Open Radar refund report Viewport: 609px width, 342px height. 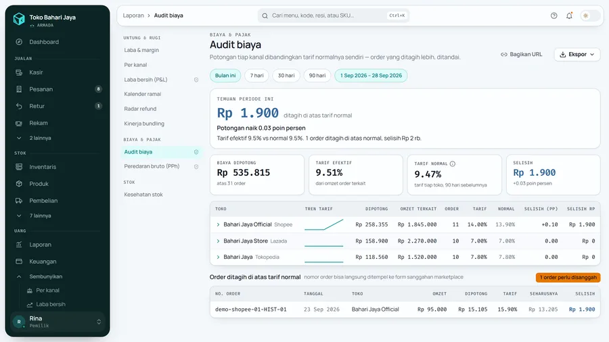pos(140,109)
